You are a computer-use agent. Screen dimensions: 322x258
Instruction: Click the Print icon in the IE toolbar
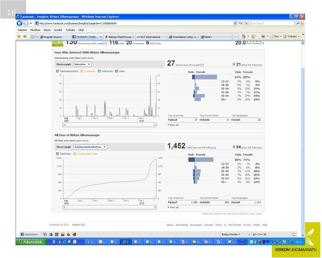[263, 37]
